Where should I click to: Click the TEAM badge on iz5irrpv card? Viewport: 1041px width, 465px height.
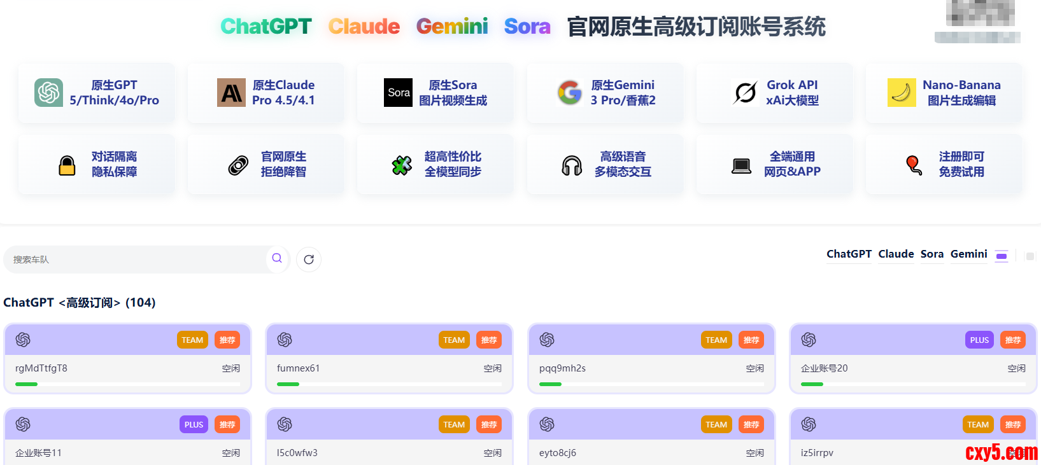(x=978, y=424)
